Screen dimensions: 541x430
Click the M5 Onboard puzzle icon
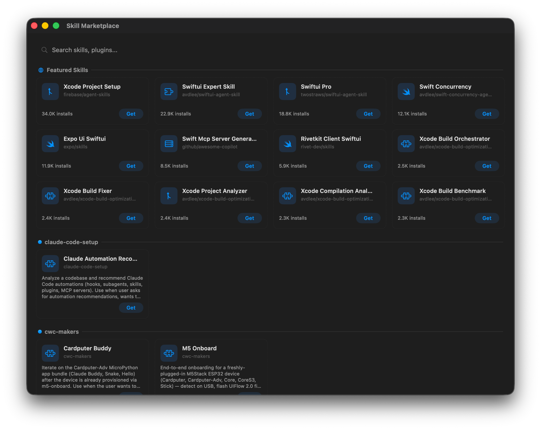pos(169,353)
